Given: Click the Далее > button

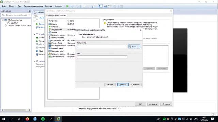Looking at the screenshot, I should (123, 84).
